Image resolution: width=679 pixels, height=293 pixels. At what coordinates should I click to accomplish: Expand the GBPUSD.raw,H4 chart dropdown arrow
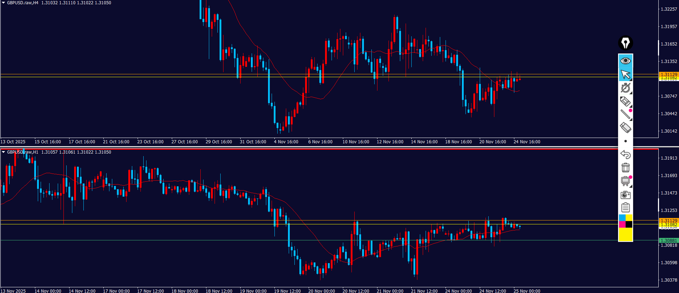pos(3,3)
